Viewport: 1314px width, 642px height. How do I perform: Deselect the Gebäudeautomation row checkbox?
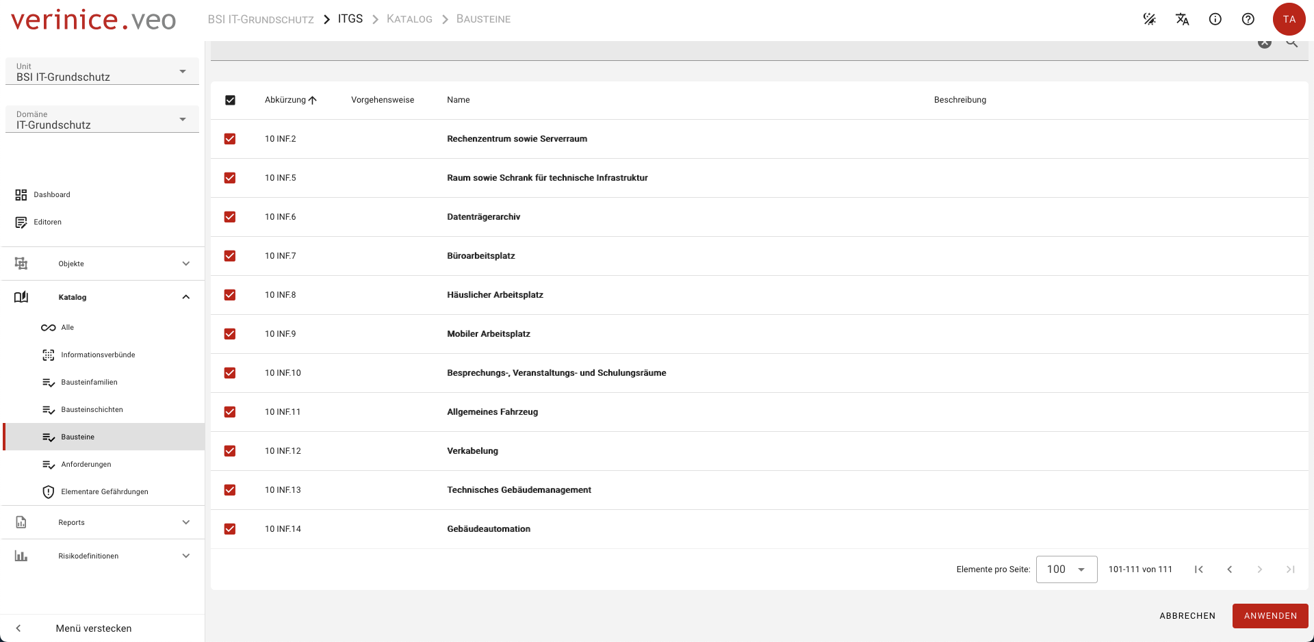pyautogui.click(x=230, y=529)
